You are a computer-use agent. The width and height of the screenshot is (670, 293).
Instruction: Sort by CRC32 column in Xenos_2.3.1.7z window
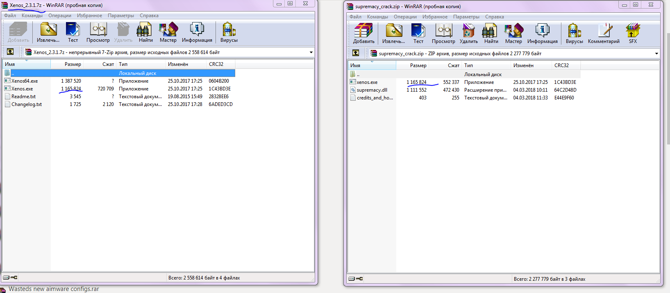(x=221, y=64)
